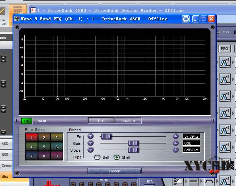
Task: Click the top up-arrow in left panel
Action: point(3,57)
